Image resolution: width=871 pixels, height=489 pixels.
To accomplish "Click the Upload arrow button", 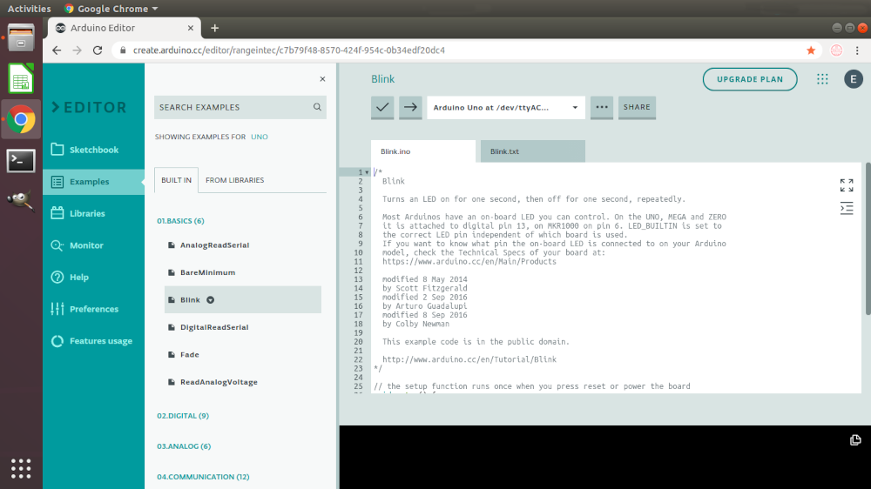I will (410, 107).
